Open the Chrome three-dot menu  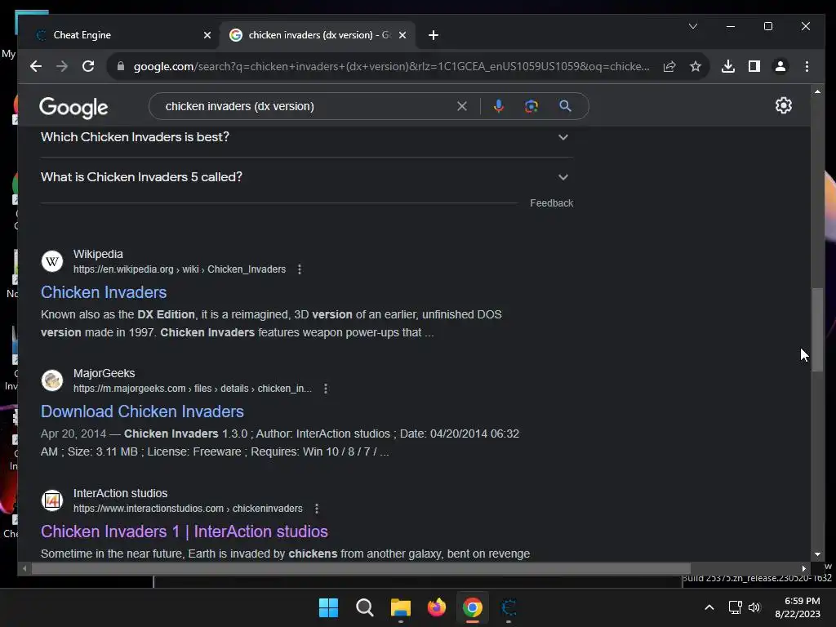(807, 66)
